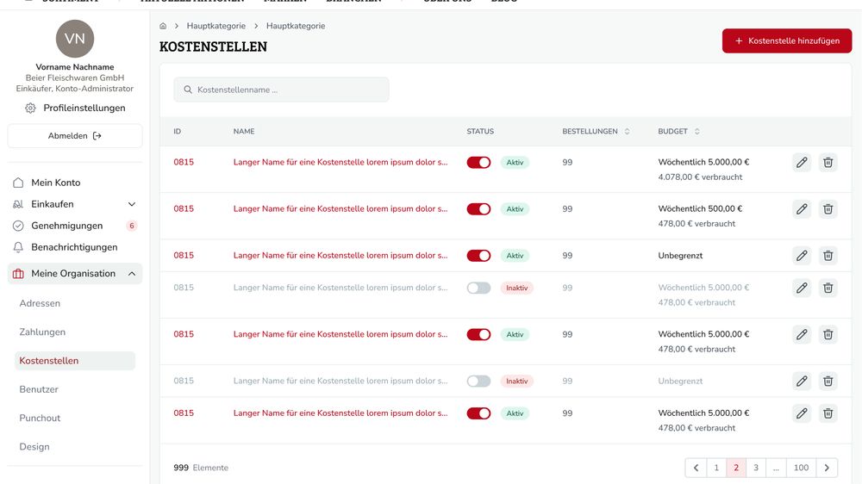Delete the inactive Unbegrenzt cost center
Viewport: 862px width, 484px height.
point(828,381)
